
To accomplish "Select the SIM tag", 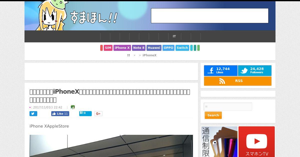I will pyautogui.click(x=108, y=48).
